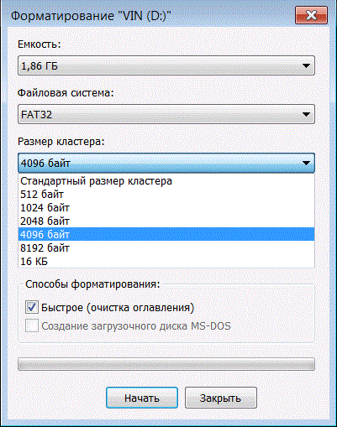Viewport: 337px width, 427px height.
Task: Click the 1,86 ГБ capacity field
Action: pos(166,65)
